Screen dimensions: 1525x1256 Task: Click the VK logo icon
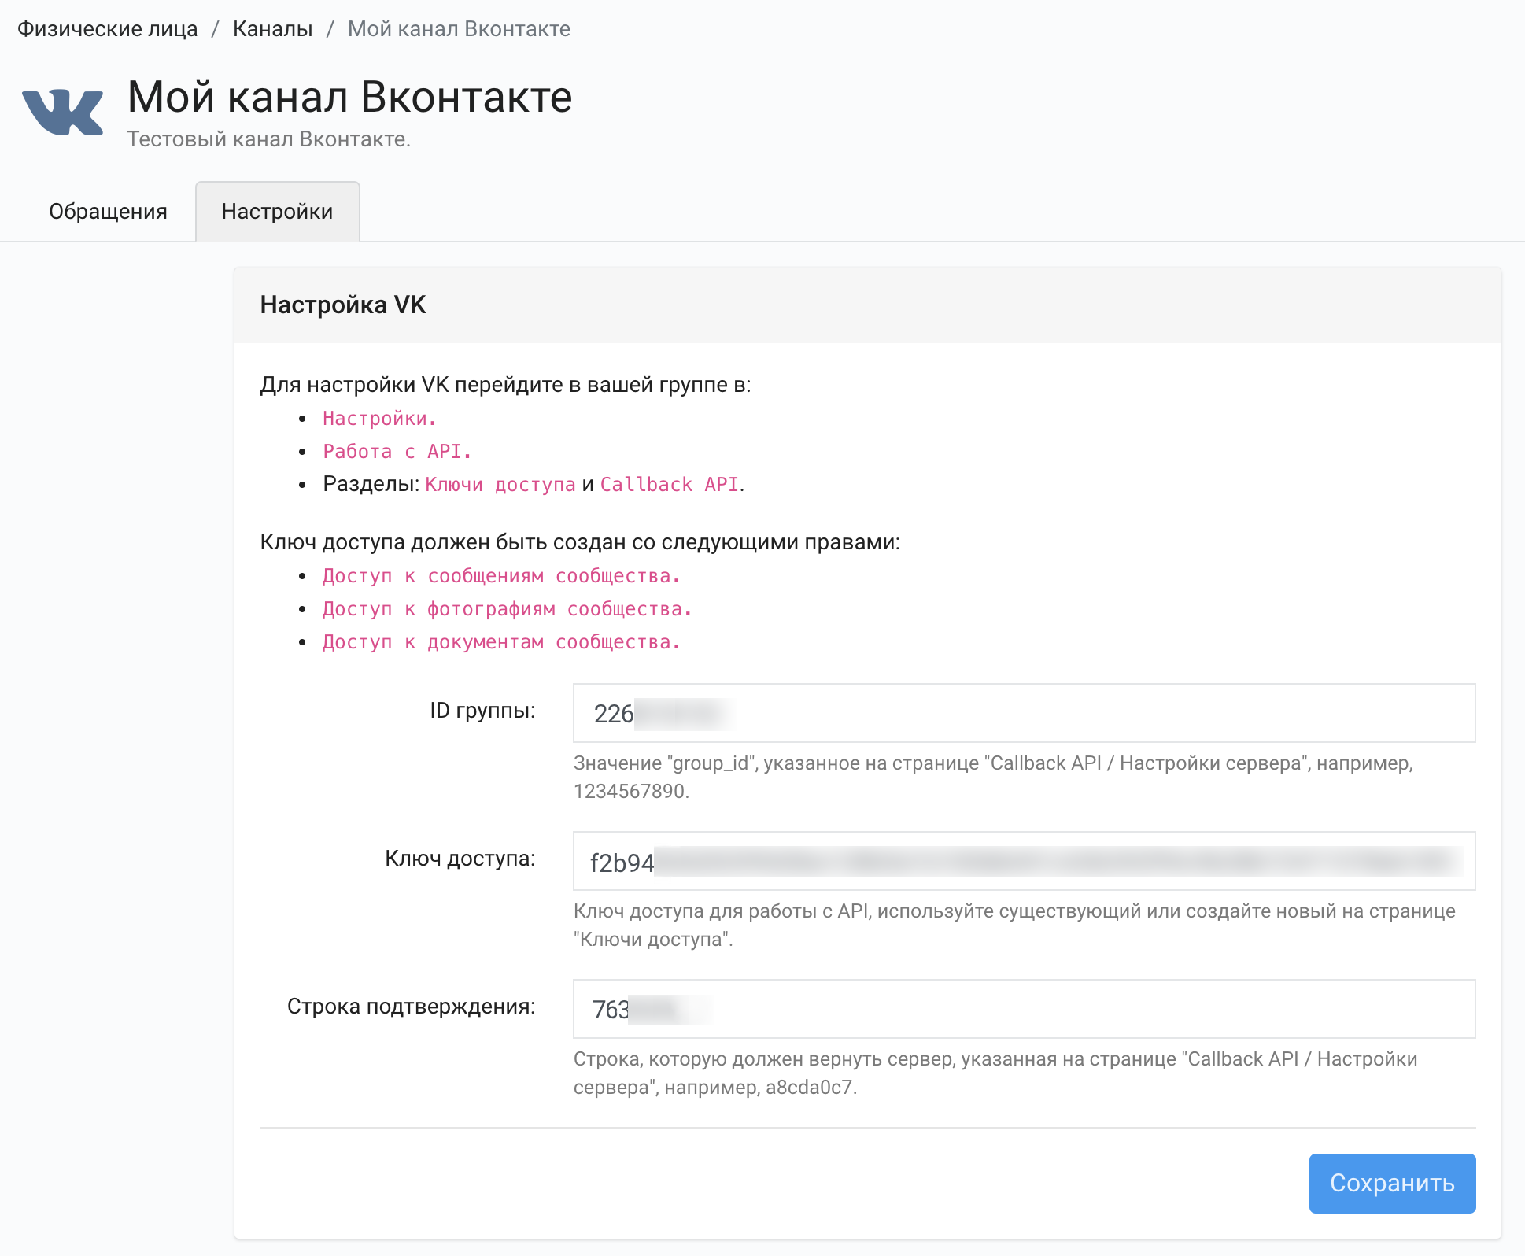63,113
